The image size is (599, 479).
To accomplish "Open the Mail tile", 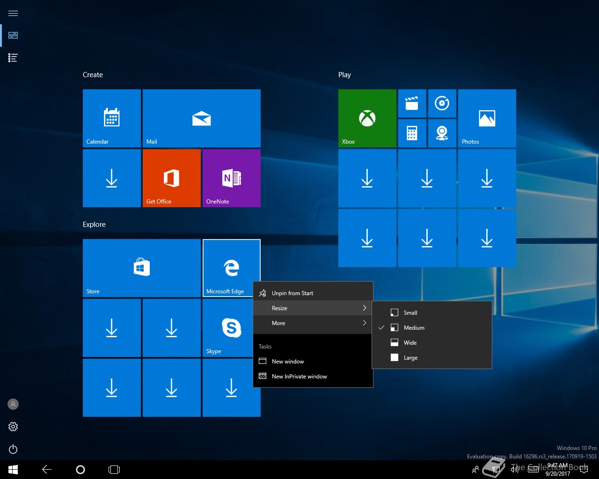I will tap(202, 118).
